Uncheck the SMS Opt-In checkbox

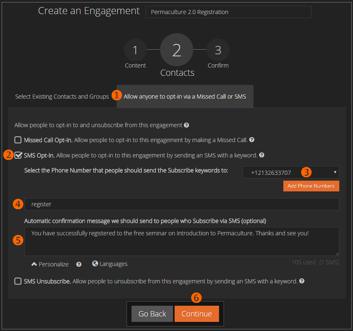18,155
